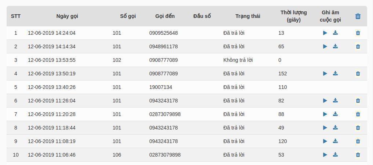
Task: Delete the first call record
Action: [x=358, y=33]
